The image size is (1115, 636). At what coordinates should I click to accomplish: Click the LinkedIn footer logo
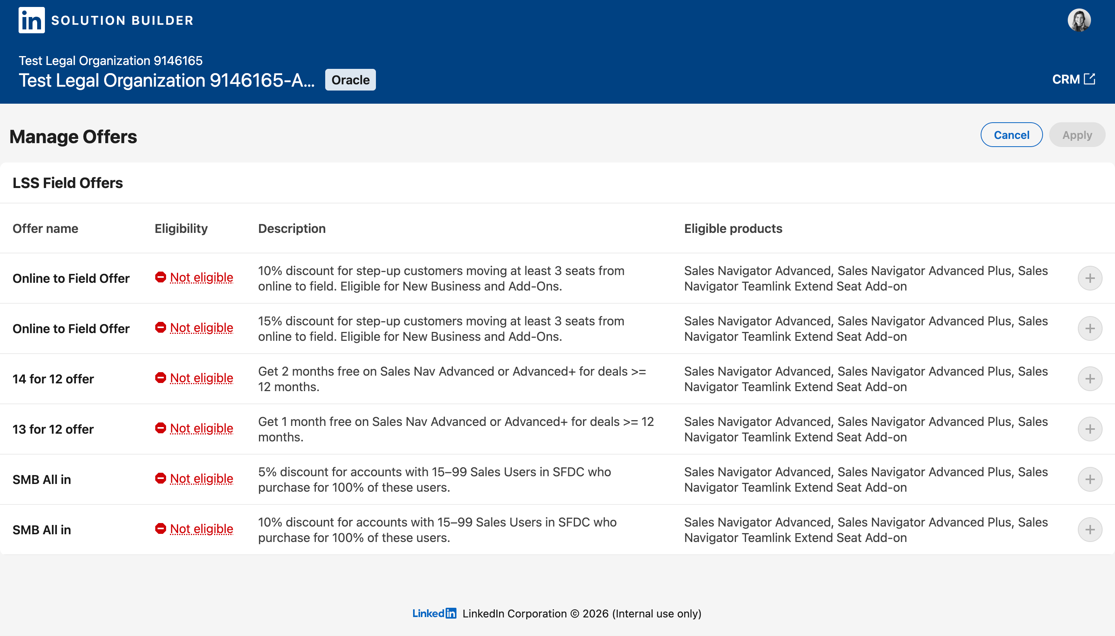pos(434,613)
